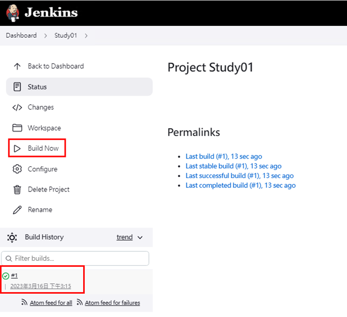Click the green success icon of build #1
The width and height of the screenshot is (347, 317).
tap(6, 276)
